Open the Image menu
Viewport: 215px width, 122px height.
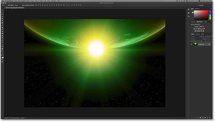[23, 1]
